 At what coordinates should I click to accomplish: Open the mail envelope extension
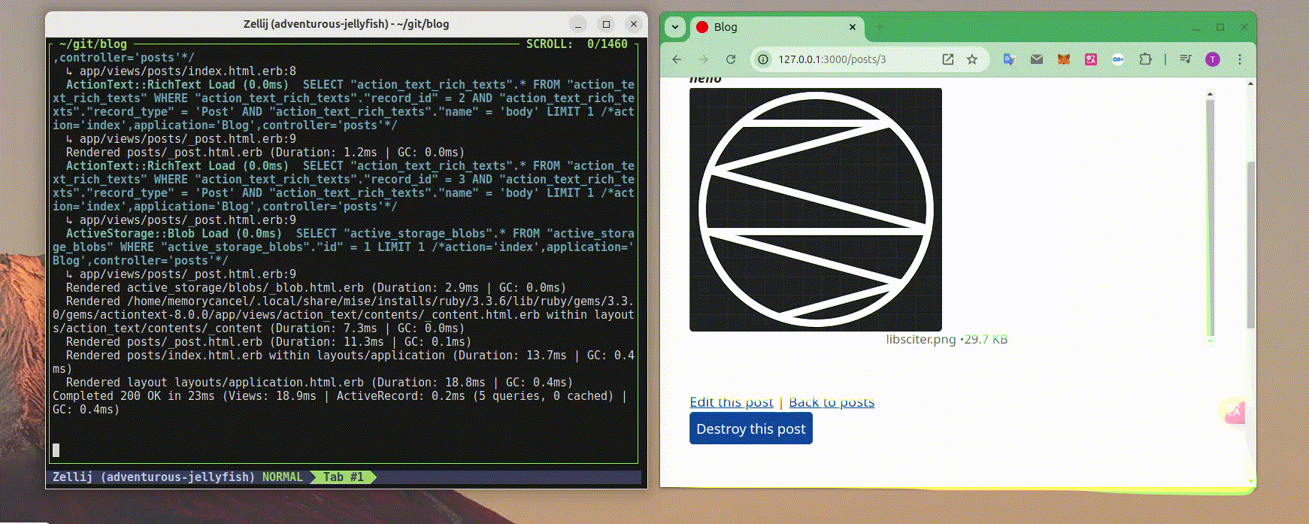click(x=1037, y=59)
